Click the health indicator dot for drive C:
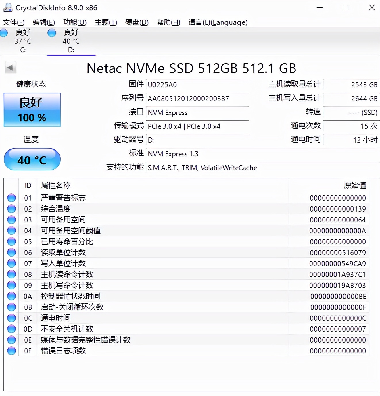The height and width of the screenshot is (396, 380). 4,33
